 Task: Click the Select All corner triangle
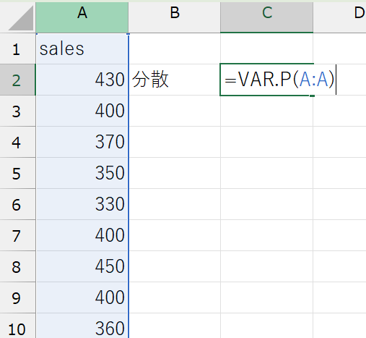coord(21,18)
